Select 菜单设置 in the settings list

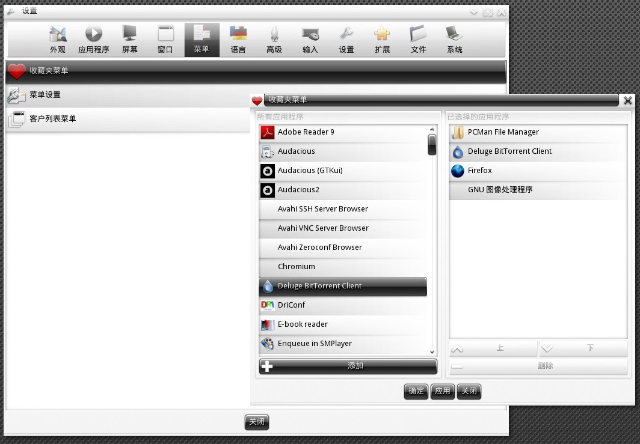(x=128, y=95)
